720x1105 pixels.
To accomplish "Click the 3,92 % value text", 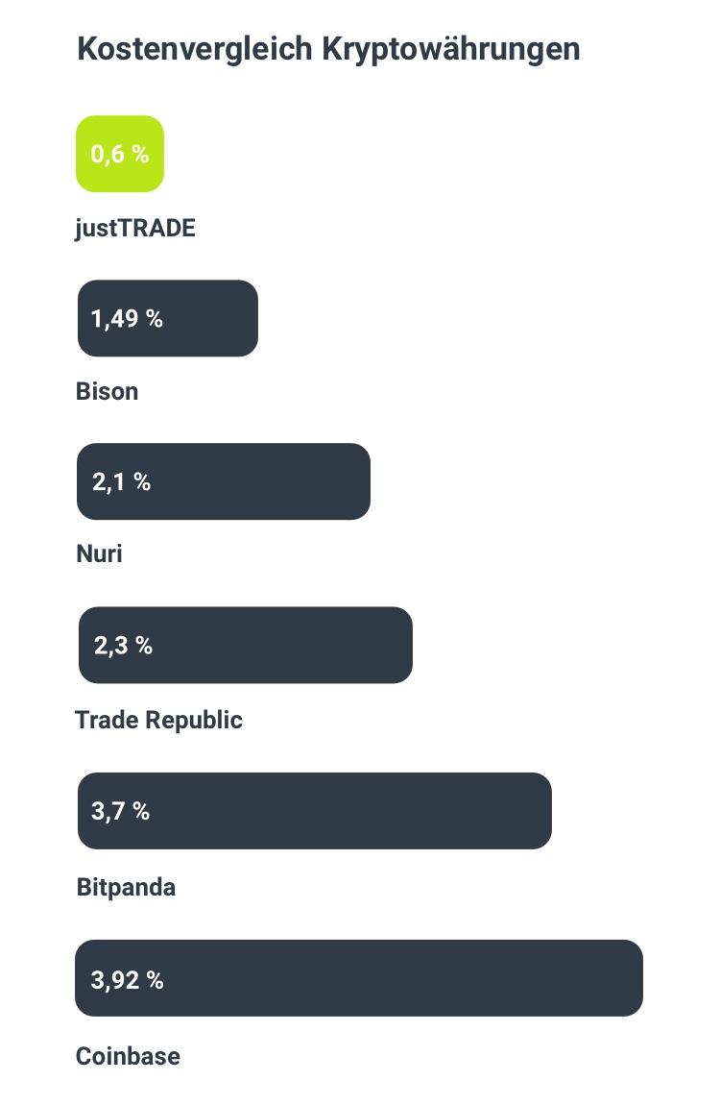I will click(128, 979).
